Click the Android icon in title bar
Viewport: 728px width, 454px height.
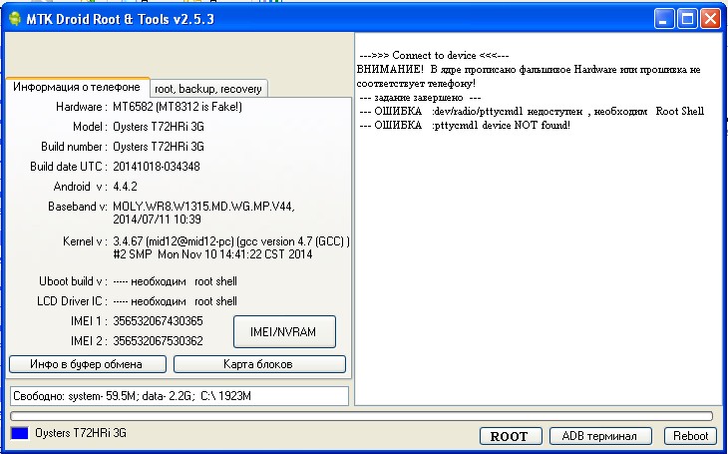point(15,19)
